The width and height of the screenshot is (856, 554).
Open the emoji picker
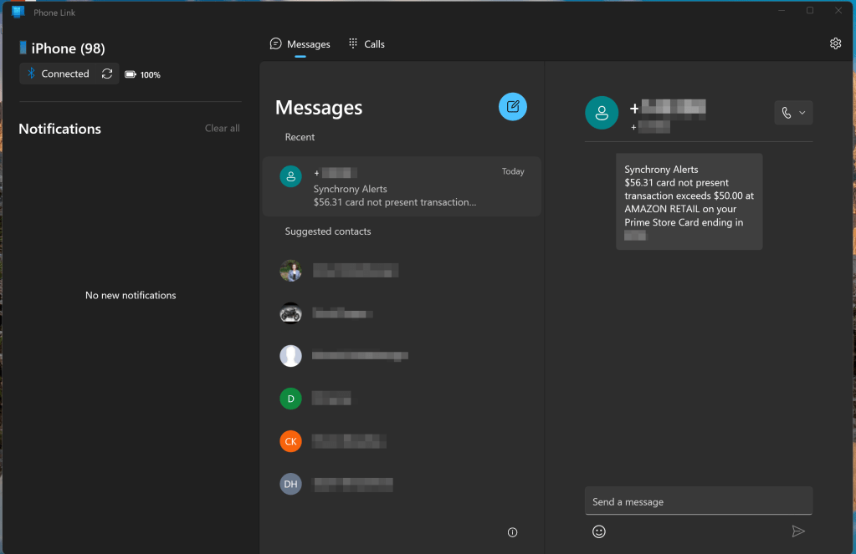pos(599,531)
